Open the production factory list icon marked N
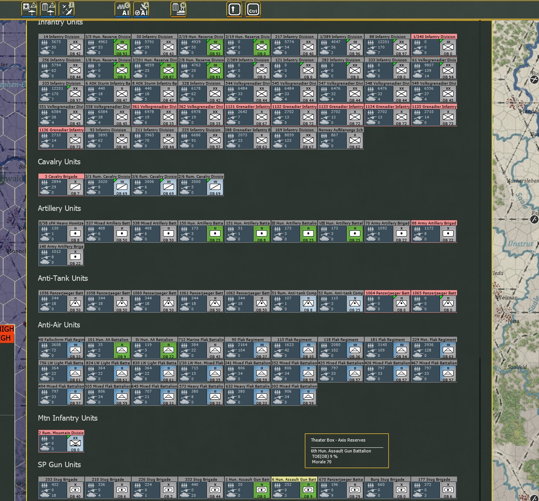The height and width of the screenshot is (501, 539). pos(179,9)
